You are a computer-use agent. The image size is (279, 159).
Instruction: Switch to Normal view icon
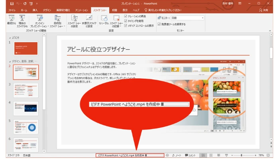[203, 155]
